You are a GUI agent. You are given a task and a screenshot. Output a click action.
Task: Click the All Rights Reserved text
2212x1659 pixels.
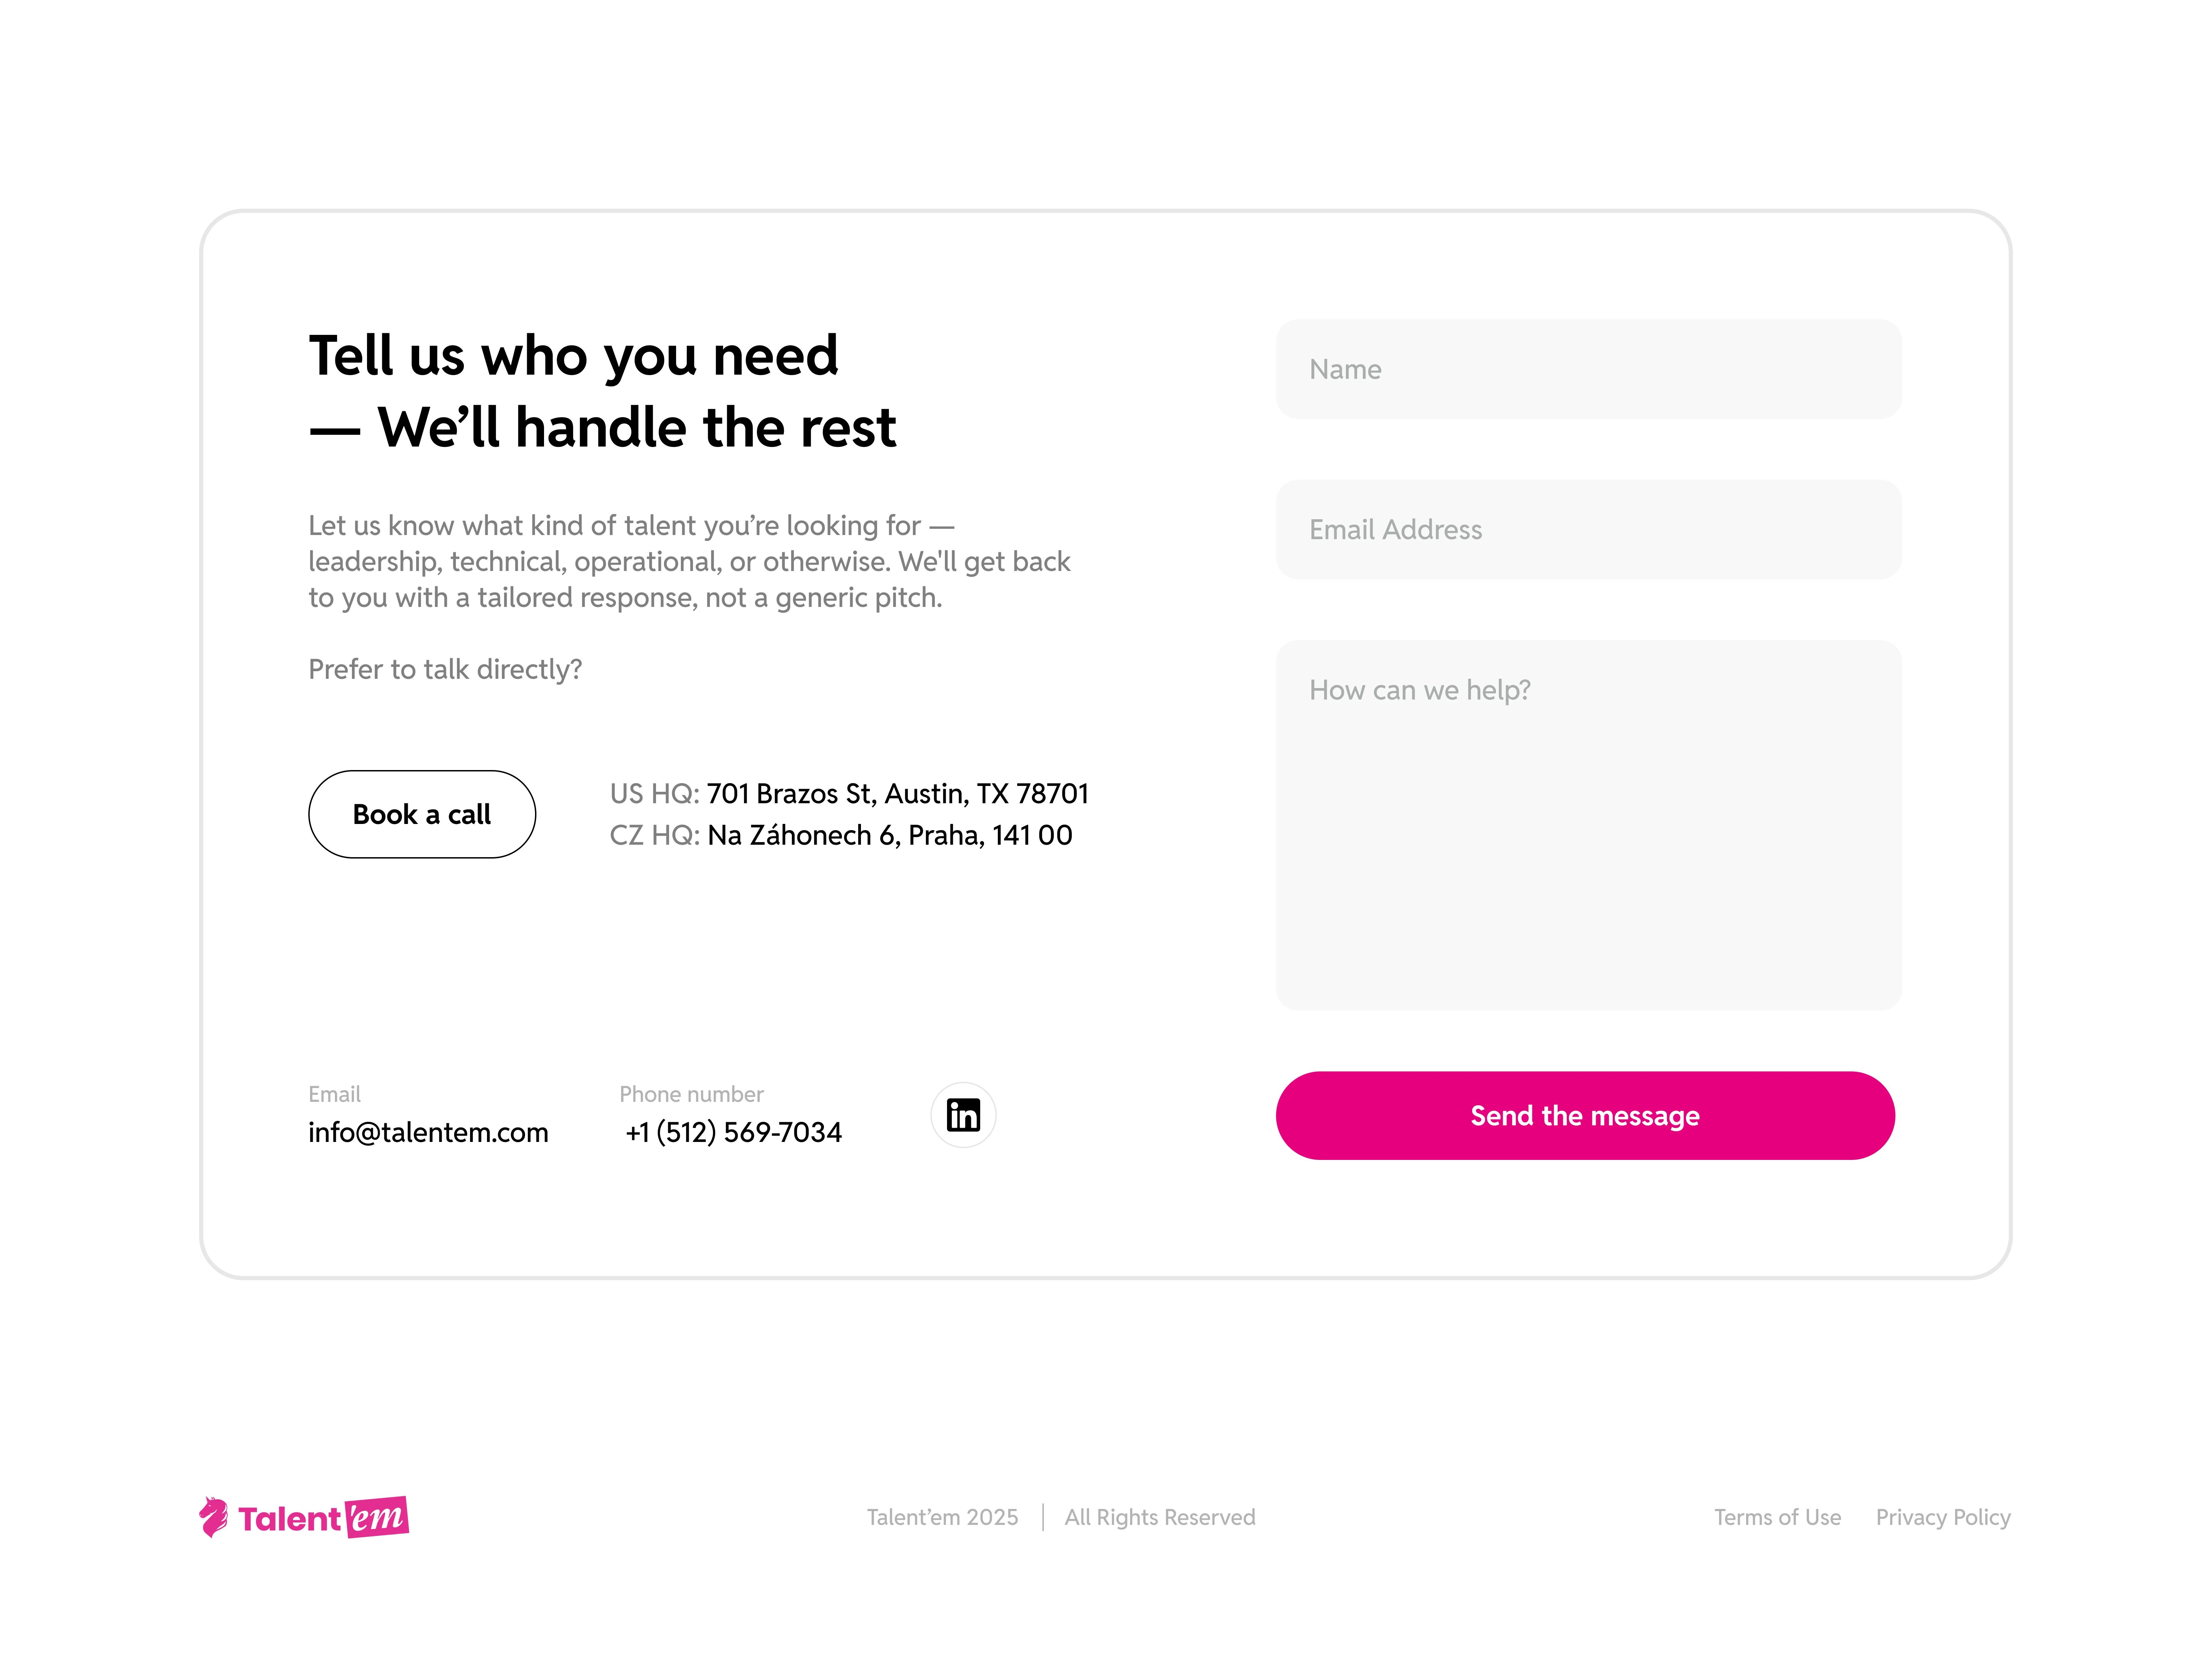[x=1159, y=1517]
